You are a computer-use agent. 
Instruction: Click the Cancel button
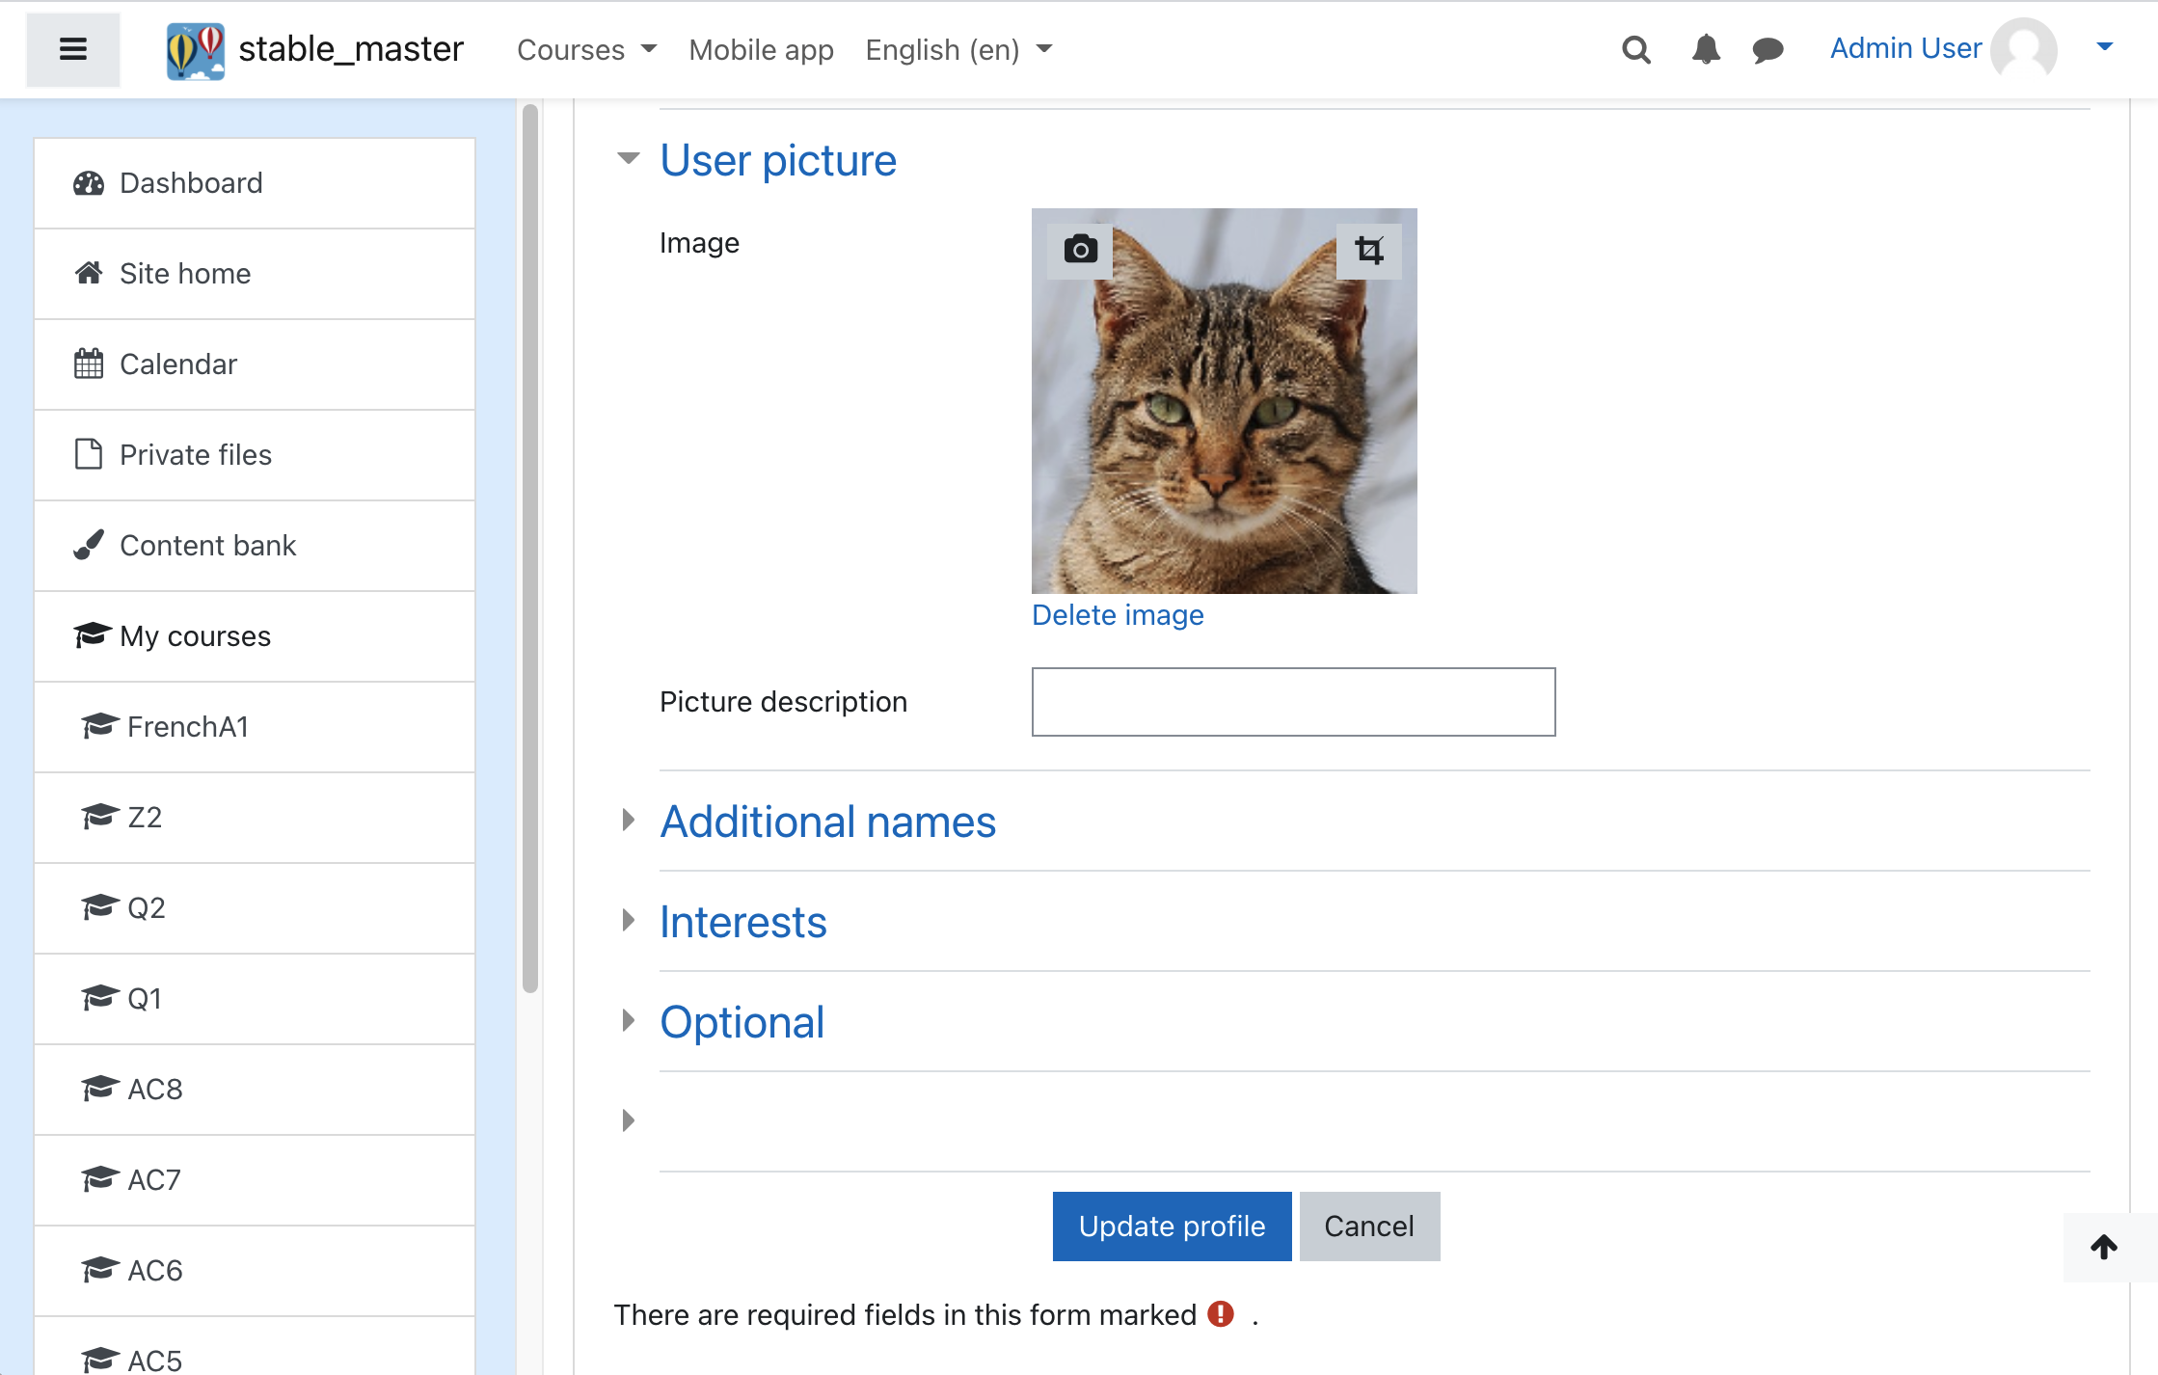coord(1369,1227)
